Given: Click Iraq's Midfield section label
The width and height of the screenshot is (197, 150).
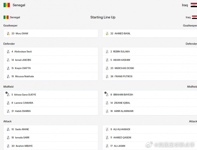Looking at the screenshot, I should click(192, 87).
